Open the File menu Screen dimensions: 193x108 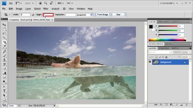point(4,9)
